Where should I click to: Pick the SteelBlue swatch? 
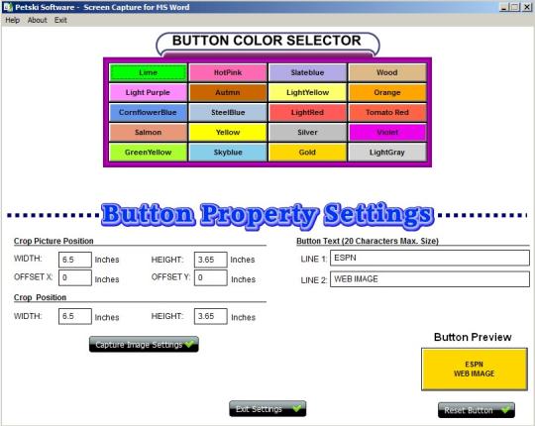(228, 113)
